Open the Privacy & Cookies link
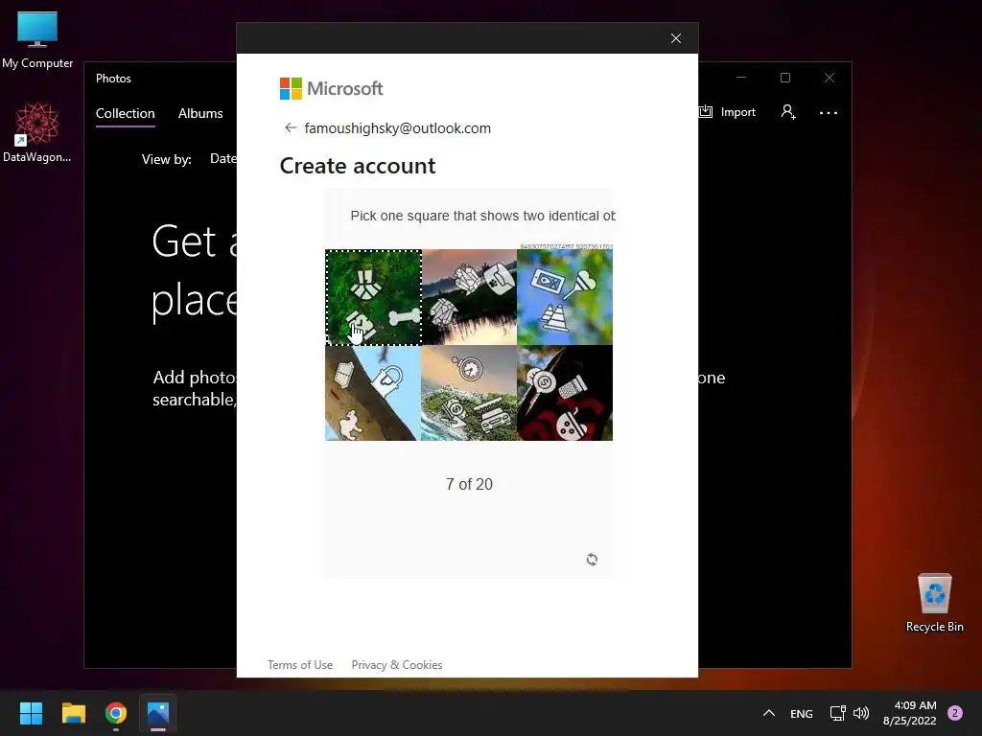The image size is (982, 736). (x=396, y=665)
